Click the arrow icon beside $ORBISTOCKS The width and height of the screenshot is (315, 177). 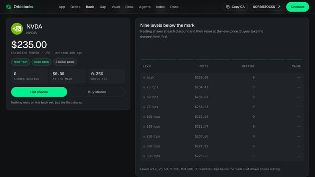coord(279,7)
